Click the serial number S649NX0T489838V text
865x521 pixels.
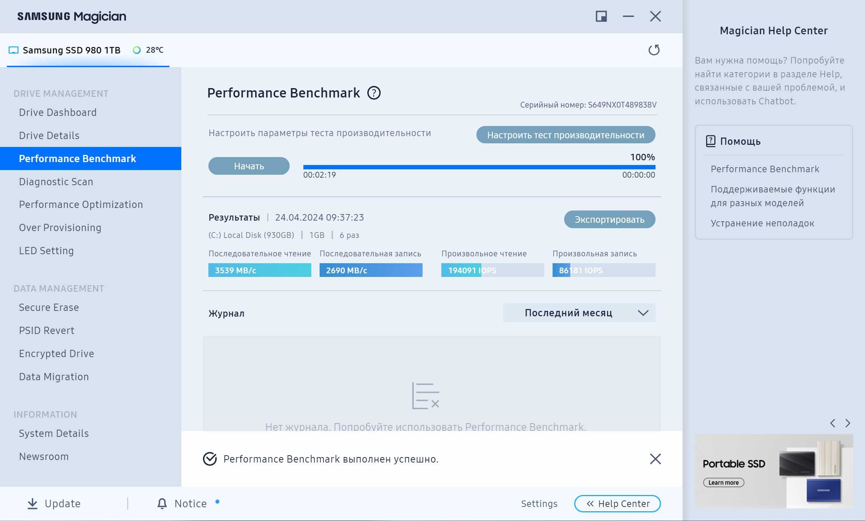pyautogui.click(x=622, y=105)
